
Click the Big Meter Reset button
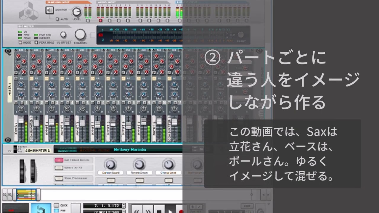tap(241, 35)
